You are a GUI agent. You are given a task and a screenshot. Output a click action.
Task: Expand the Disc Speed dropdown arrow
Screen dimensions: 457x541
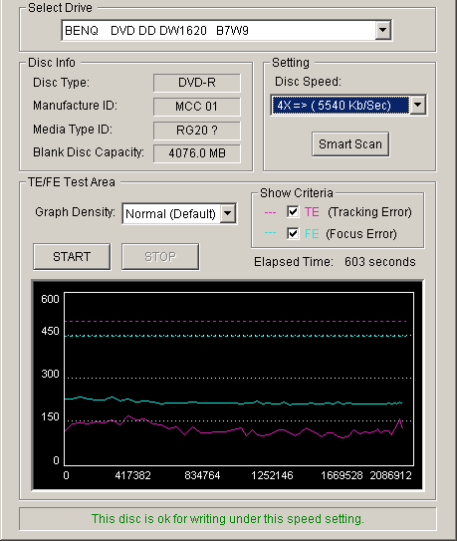(x=418, y=105)
